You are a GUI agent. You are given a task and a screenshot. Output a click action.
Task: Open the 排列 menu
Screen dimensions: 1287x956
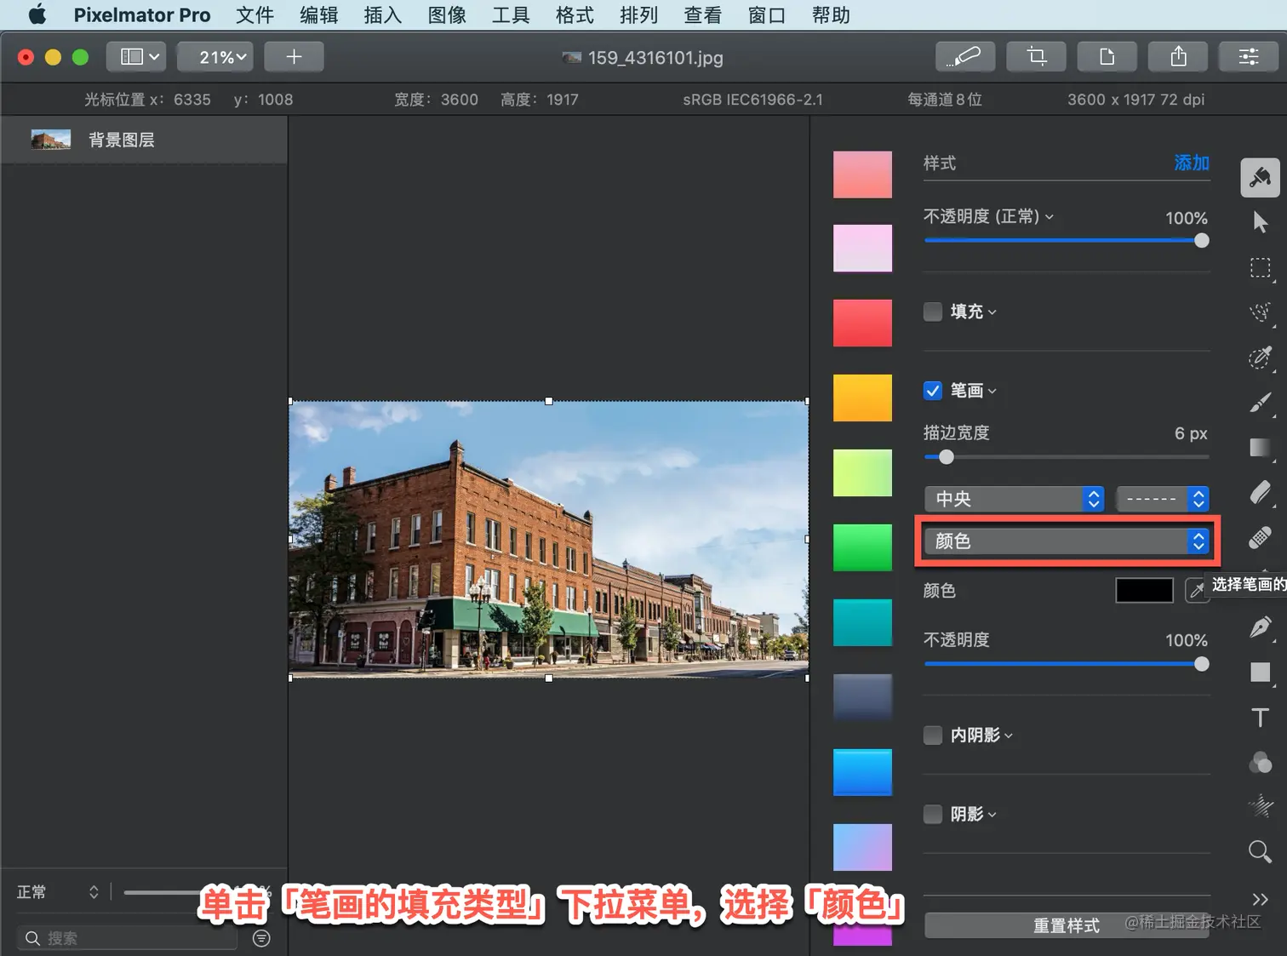click(x=638, y=14)
